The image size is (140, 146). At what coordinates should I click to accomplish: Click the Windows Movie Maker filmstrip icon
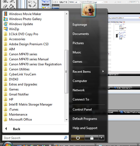[6, 14]
